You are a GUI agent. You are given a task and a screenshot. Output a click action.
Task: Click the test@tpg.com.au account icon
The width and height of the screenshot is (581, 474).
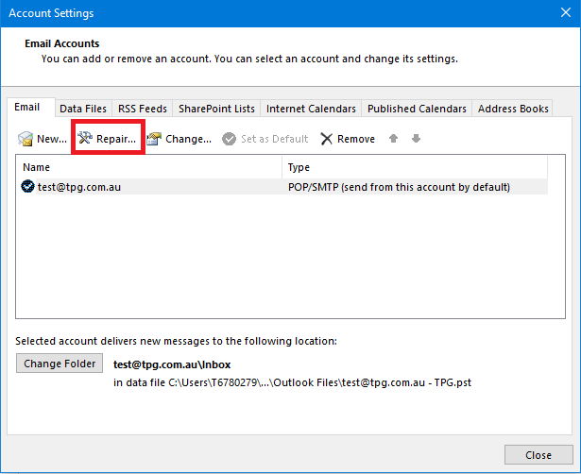point(27,186)
